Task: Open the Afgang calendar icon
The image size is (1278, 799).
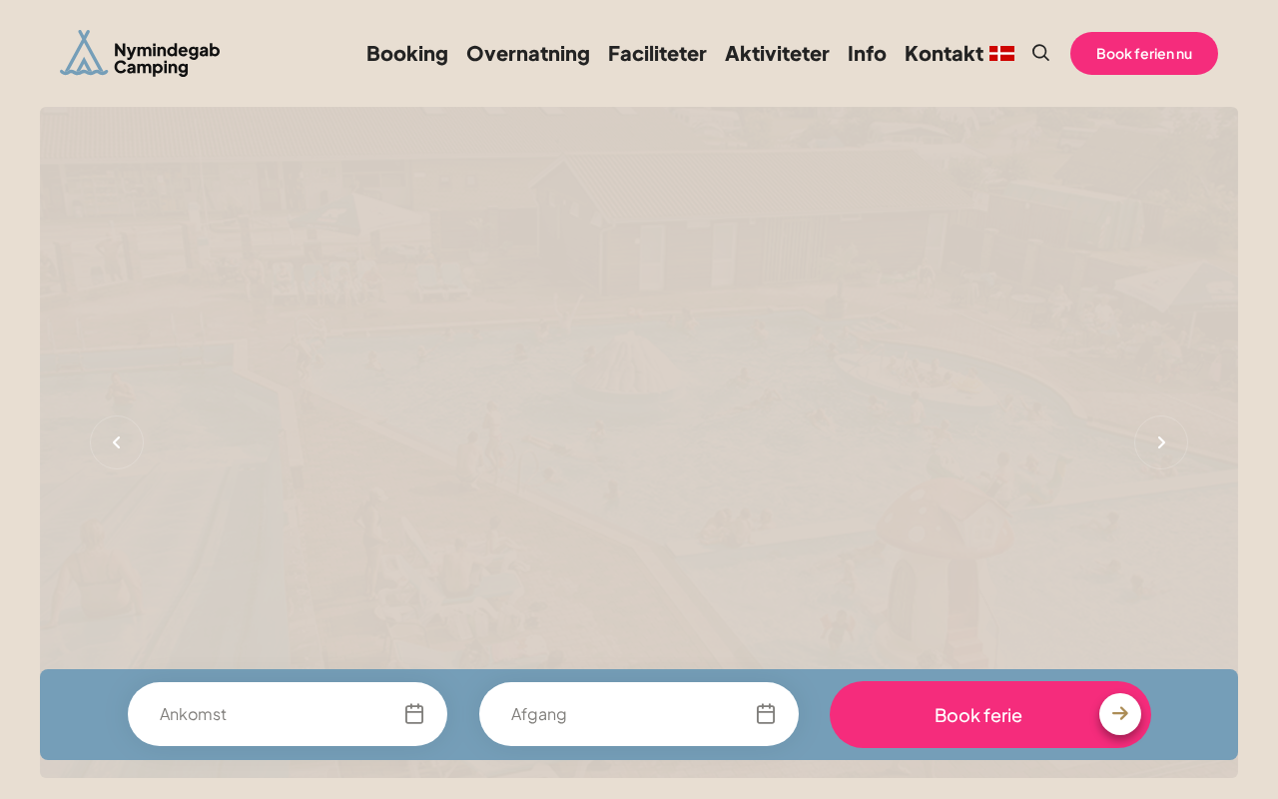Action: (766, 714)
